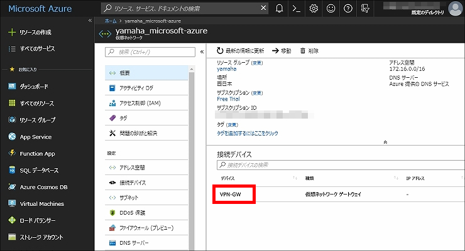Collapse essentials section with up chevron

click(385, 142)
